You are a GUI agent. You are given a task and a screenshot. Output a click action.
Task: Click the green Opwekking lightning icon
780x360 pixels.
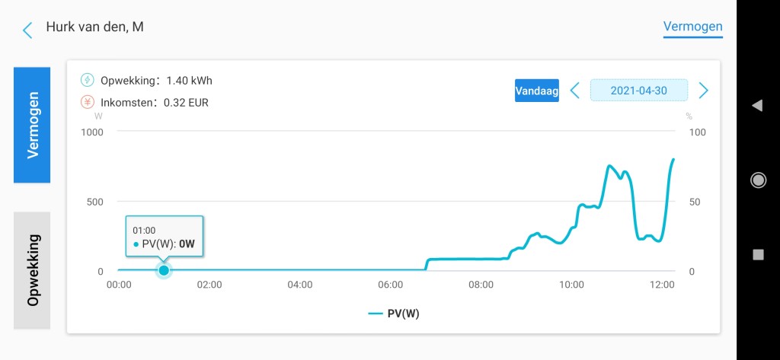tap(88, 80)
